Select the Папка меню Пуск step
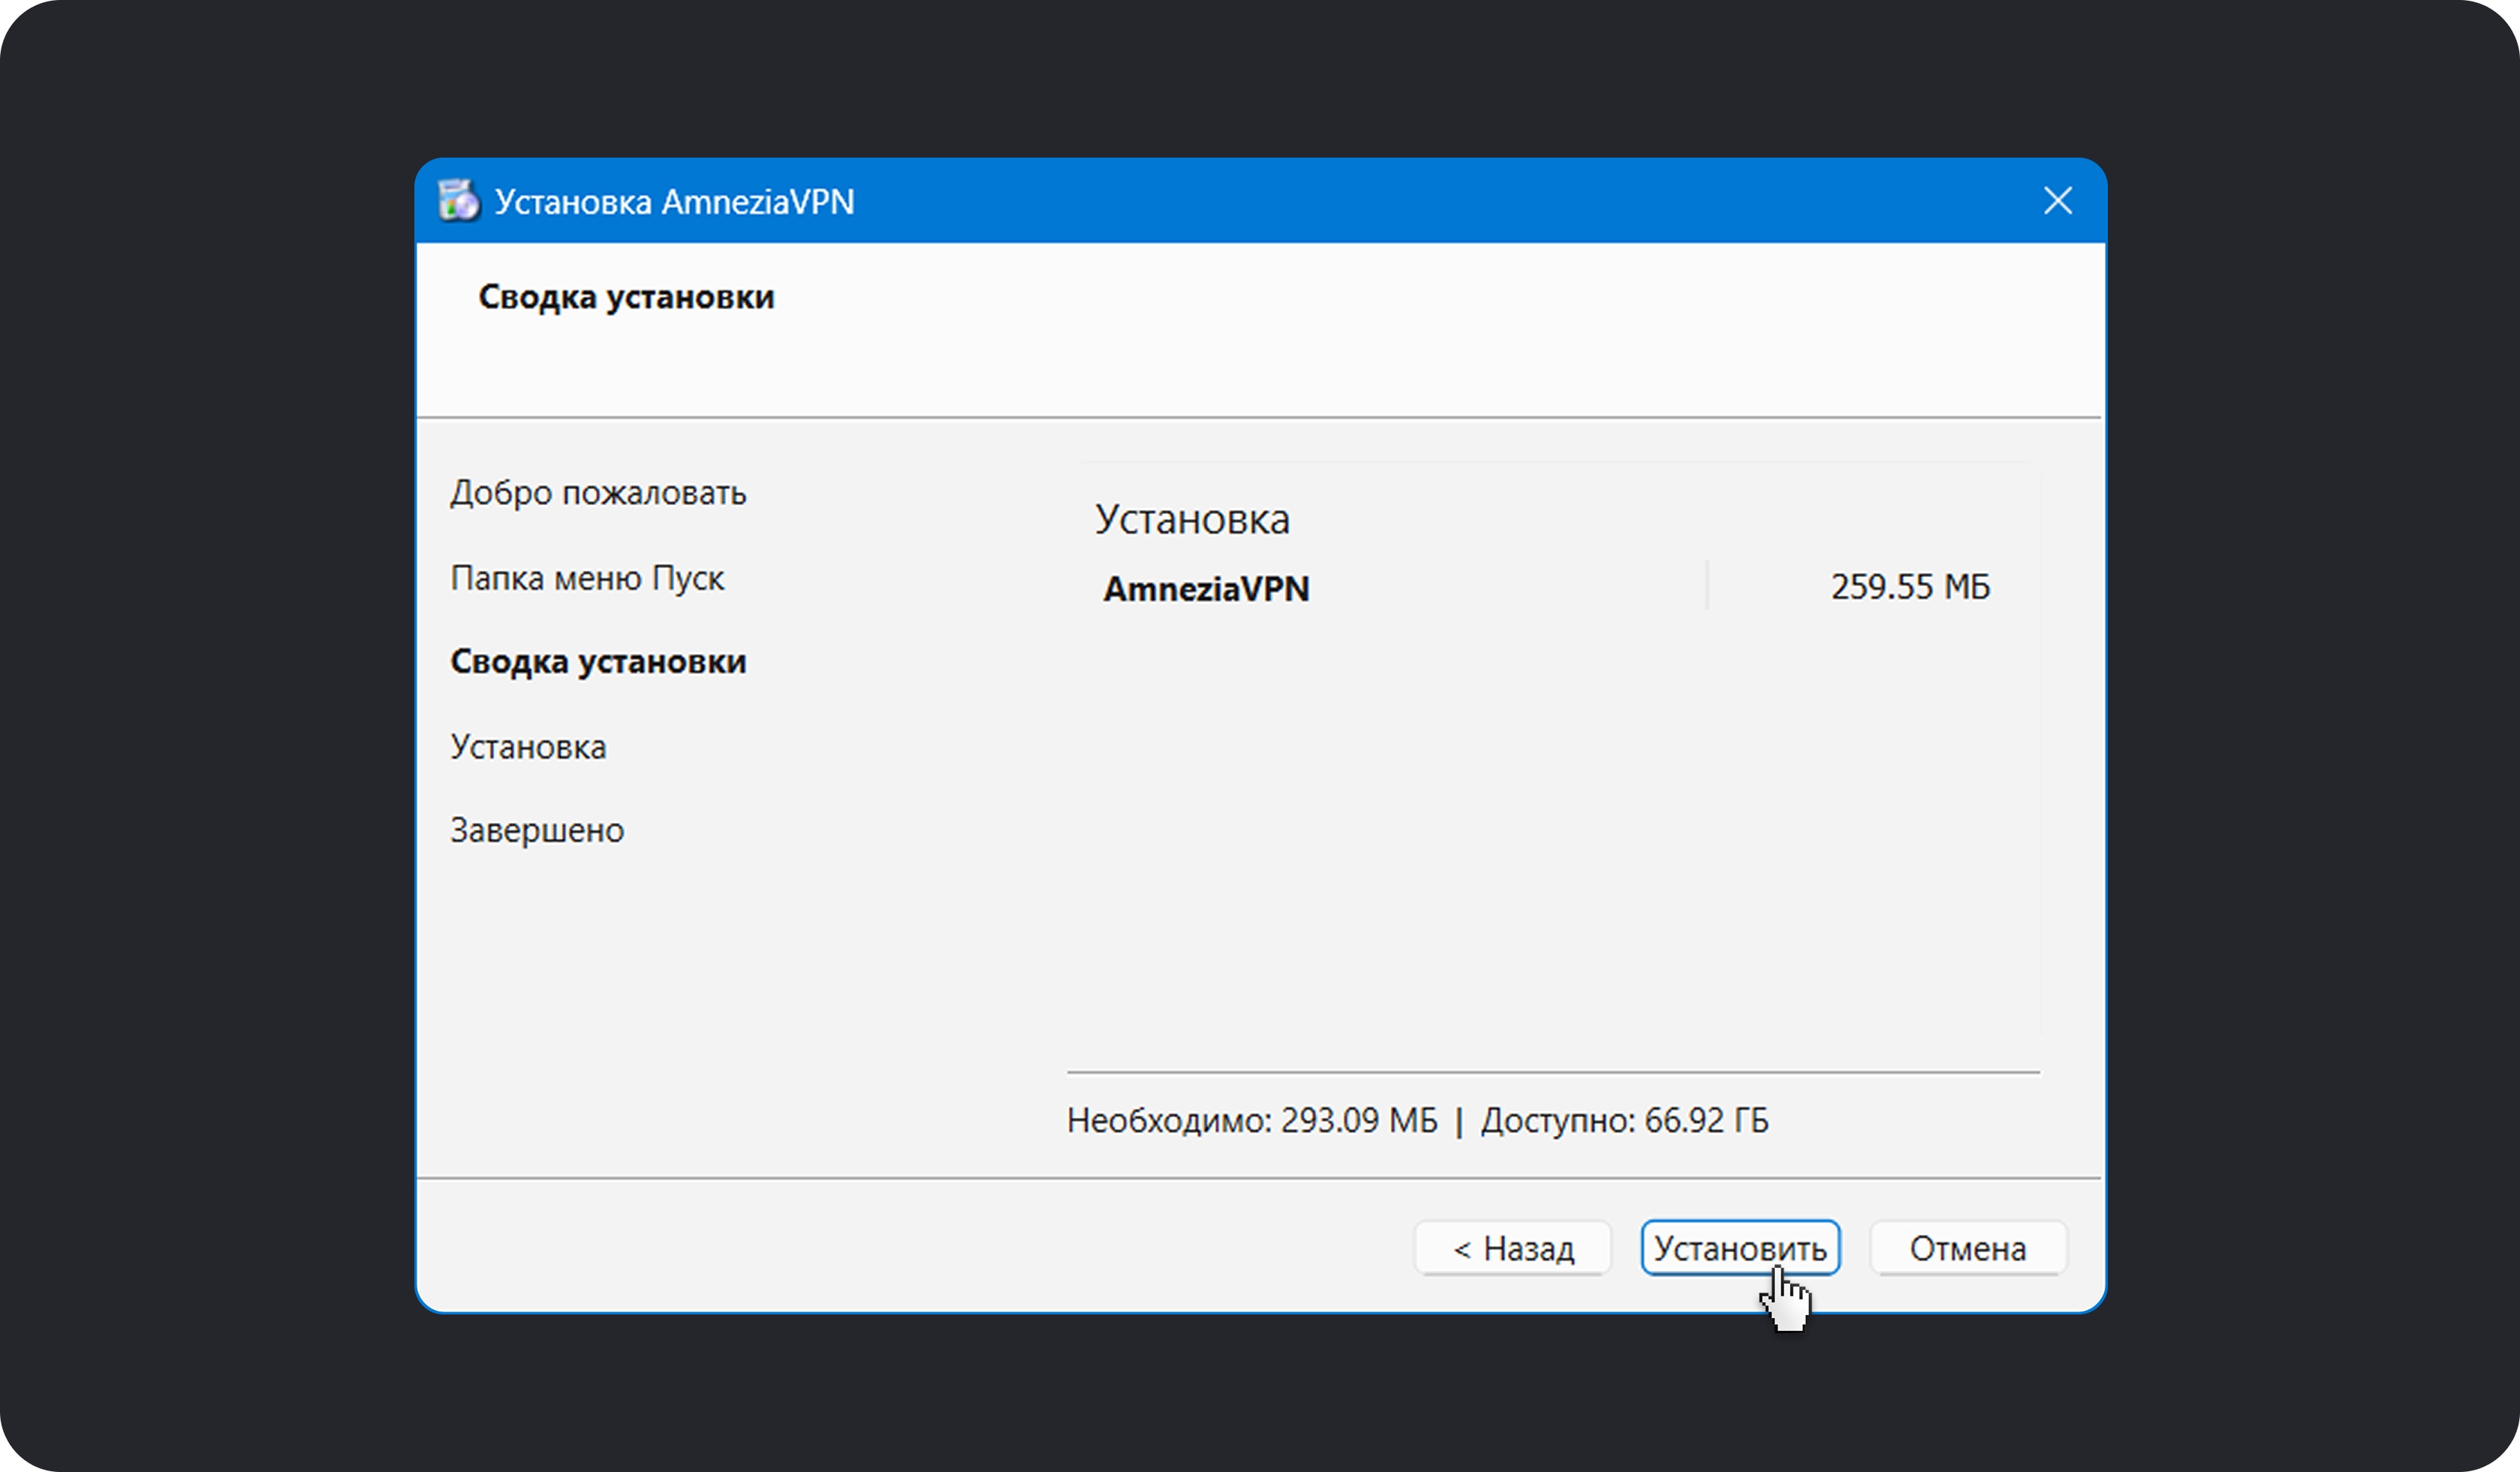 point(587,578)
